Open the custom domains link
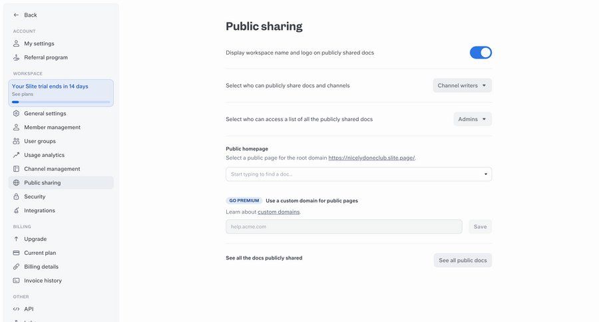Image resolution: width=599 pixels, height=322 pixels. [278, 212]
